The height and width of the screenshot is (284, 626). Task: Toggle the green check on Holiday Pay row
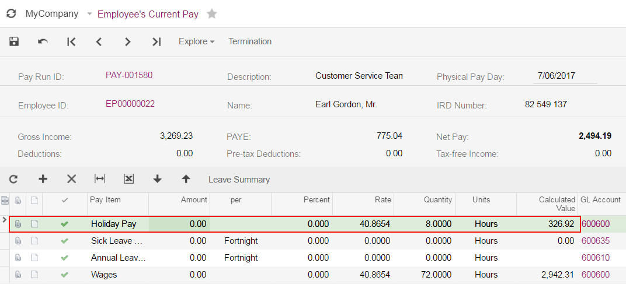[64, 224]
